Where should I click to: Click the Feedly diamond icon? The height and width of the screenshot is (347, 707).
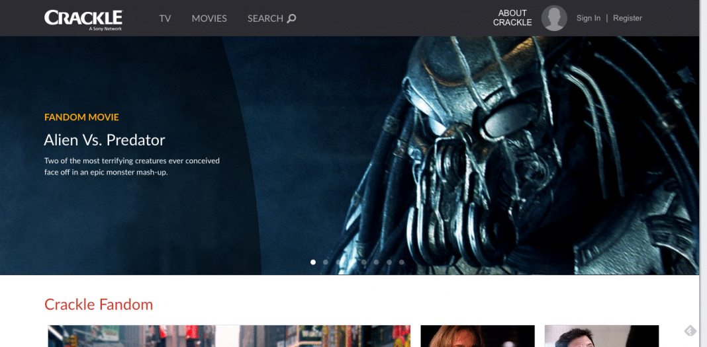pos(690,331)
